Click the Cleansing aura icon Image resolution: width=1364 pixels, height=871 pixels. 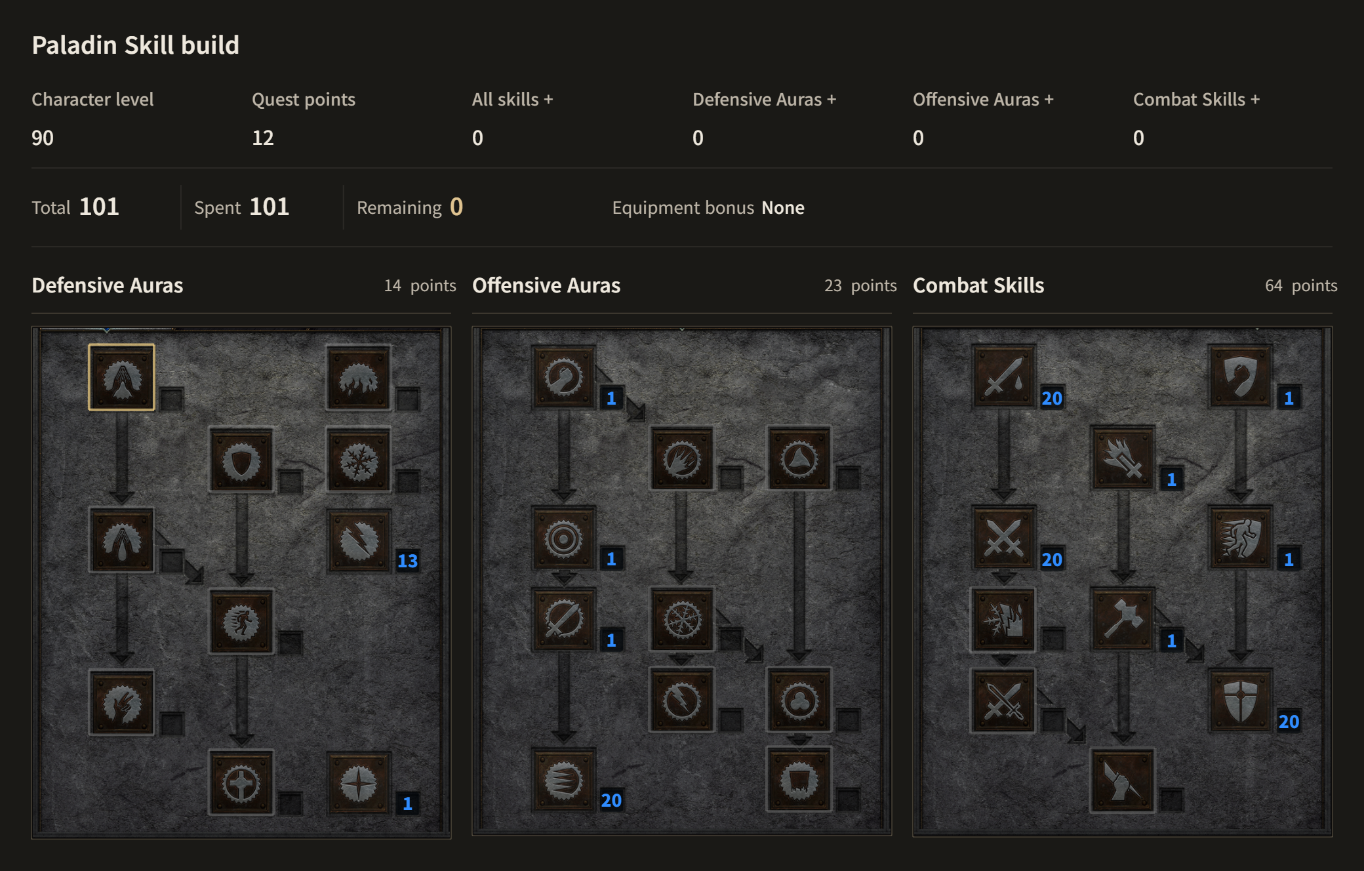pos(121,540)
